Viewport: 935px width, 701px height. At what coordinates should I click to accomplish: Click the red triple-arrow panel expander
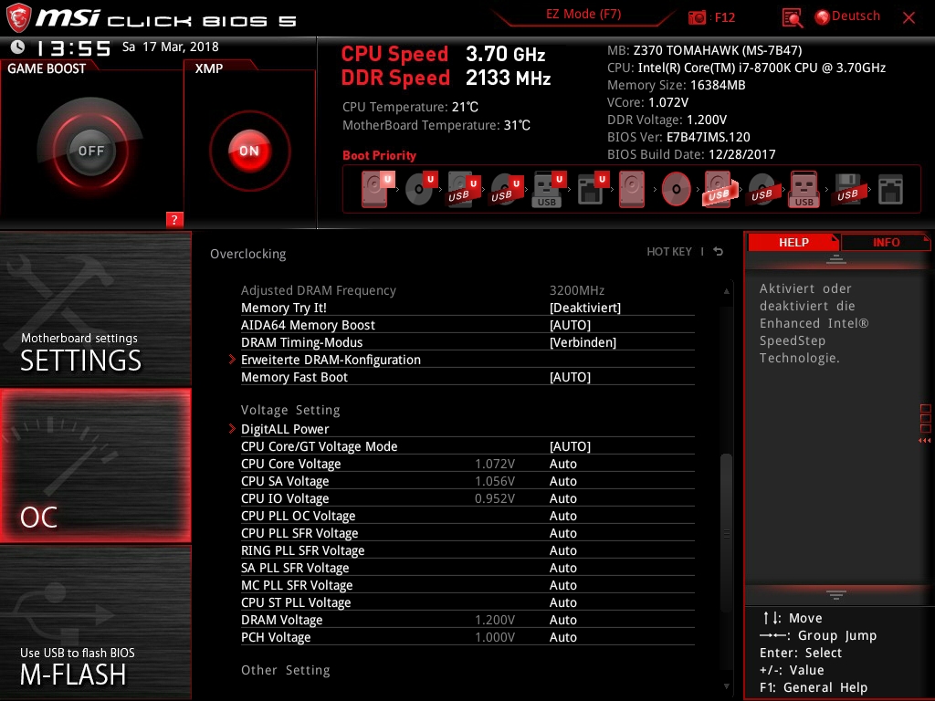tap(924, 441)
